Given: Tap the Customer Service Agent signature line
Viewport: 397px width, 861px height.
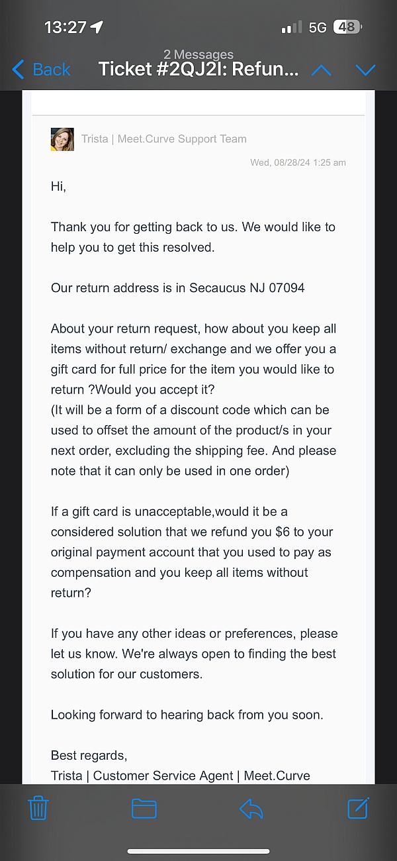Looking at the screenshot, I should (181, 776).
